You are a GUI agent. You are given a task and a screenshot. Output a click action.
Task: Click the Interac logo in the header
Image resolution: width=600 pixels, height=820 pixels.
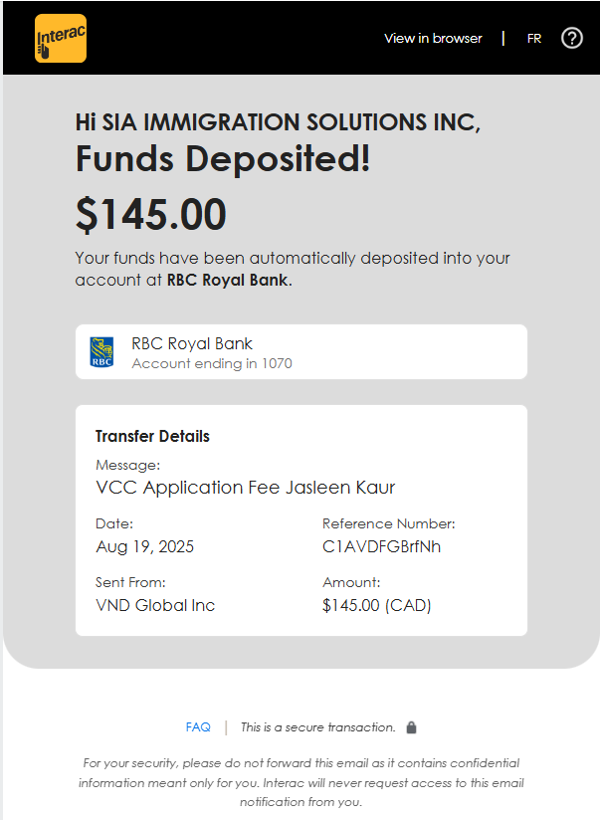click(61, 39)
